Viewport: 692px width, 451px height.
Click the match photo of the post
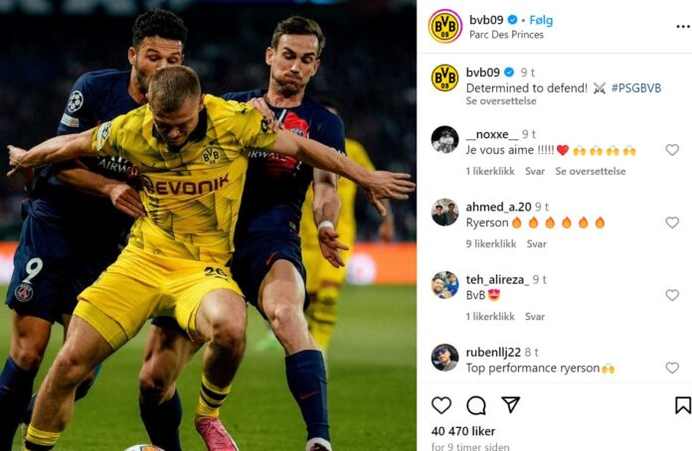(x=208, y=225)
